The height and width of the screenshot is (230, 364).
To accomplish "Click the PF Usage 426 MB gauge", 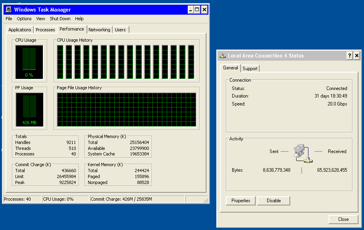I will click(x=29, y=110).
